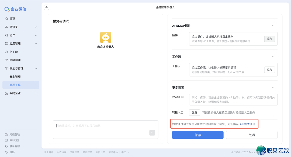
Task: Click the 保存 save button
Action: (x=198, y=135)
